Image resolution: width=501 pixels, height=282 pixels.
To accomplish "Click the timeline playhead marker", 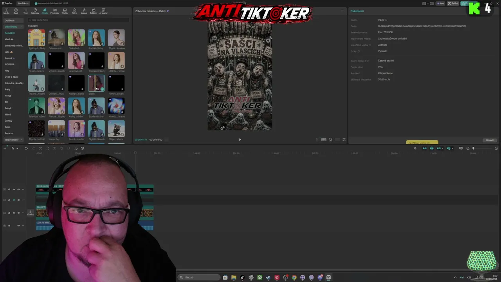I will [135, 153].
